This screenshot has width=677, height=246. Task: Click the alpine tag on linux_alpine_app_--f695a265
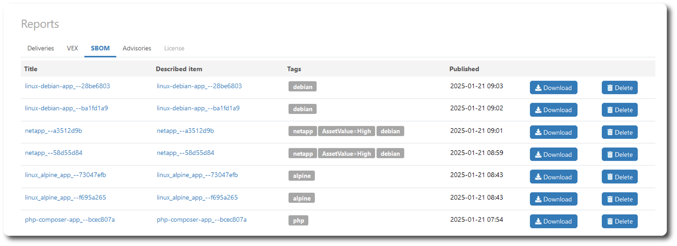302,198
